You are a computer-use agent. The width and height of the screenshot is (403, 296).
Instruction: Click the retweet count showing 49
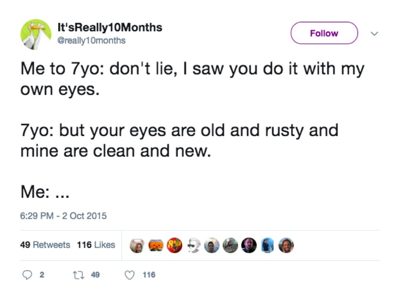coord(94,275)
